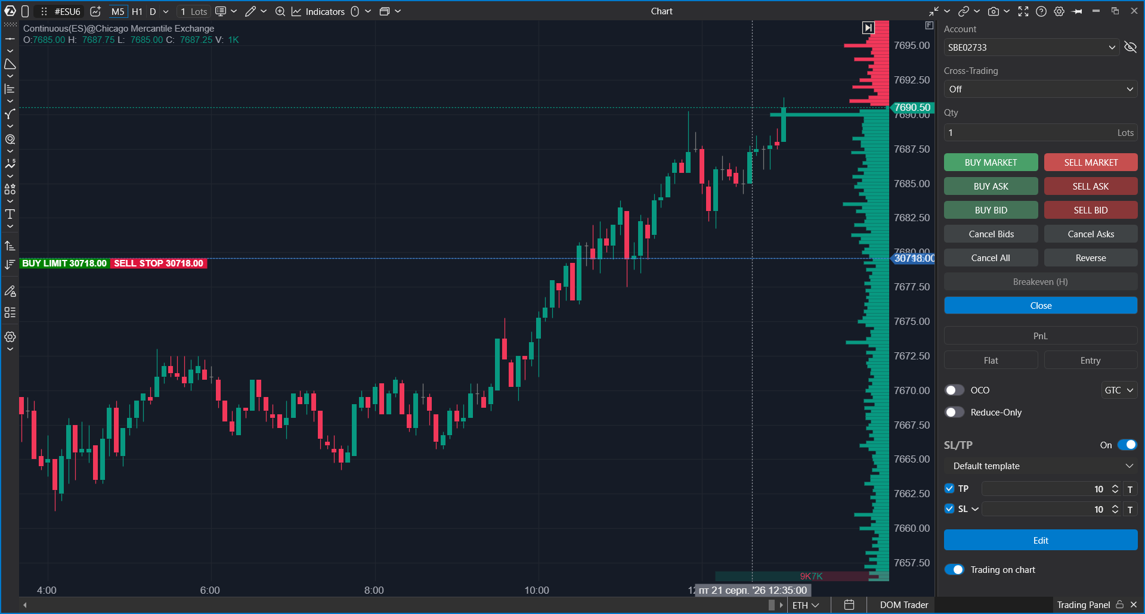Click the BUY MARKET button

991,162
